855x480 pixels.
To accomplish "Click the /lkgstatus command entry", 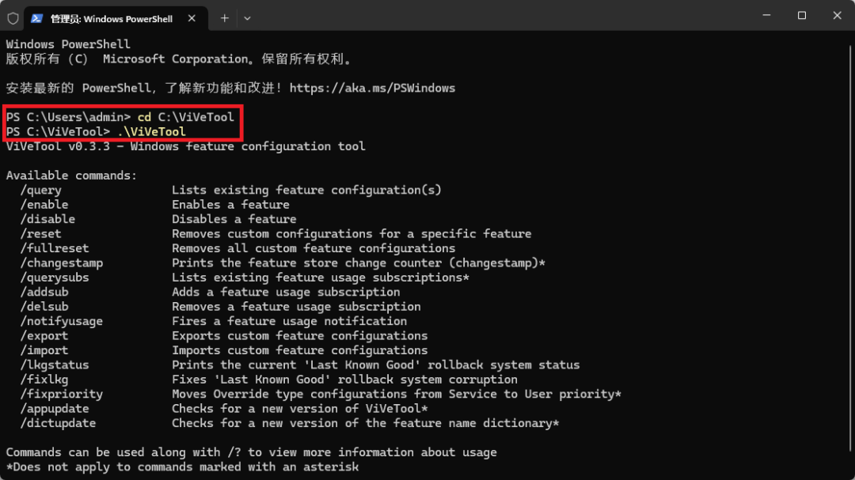I will 54,365.
